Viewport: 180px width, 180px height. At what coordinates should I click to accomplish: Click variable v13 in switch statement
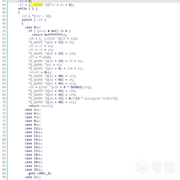tap(40, 20)
